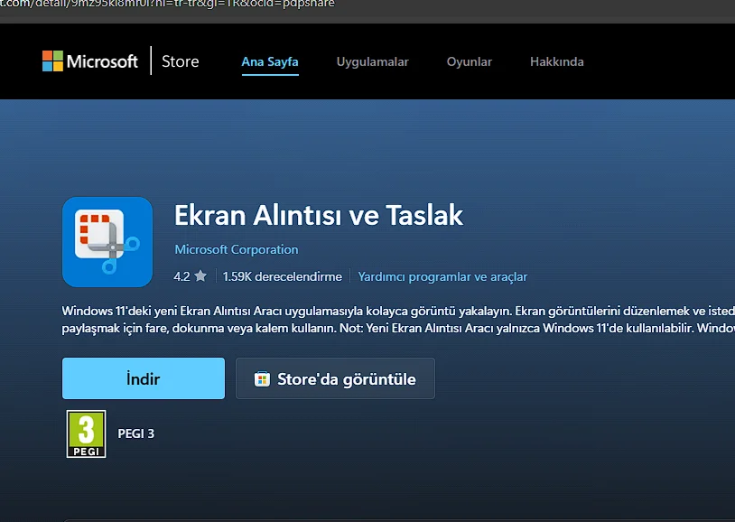Click the Ekran Alıntısı ve Taslak title

pos(319,215)
